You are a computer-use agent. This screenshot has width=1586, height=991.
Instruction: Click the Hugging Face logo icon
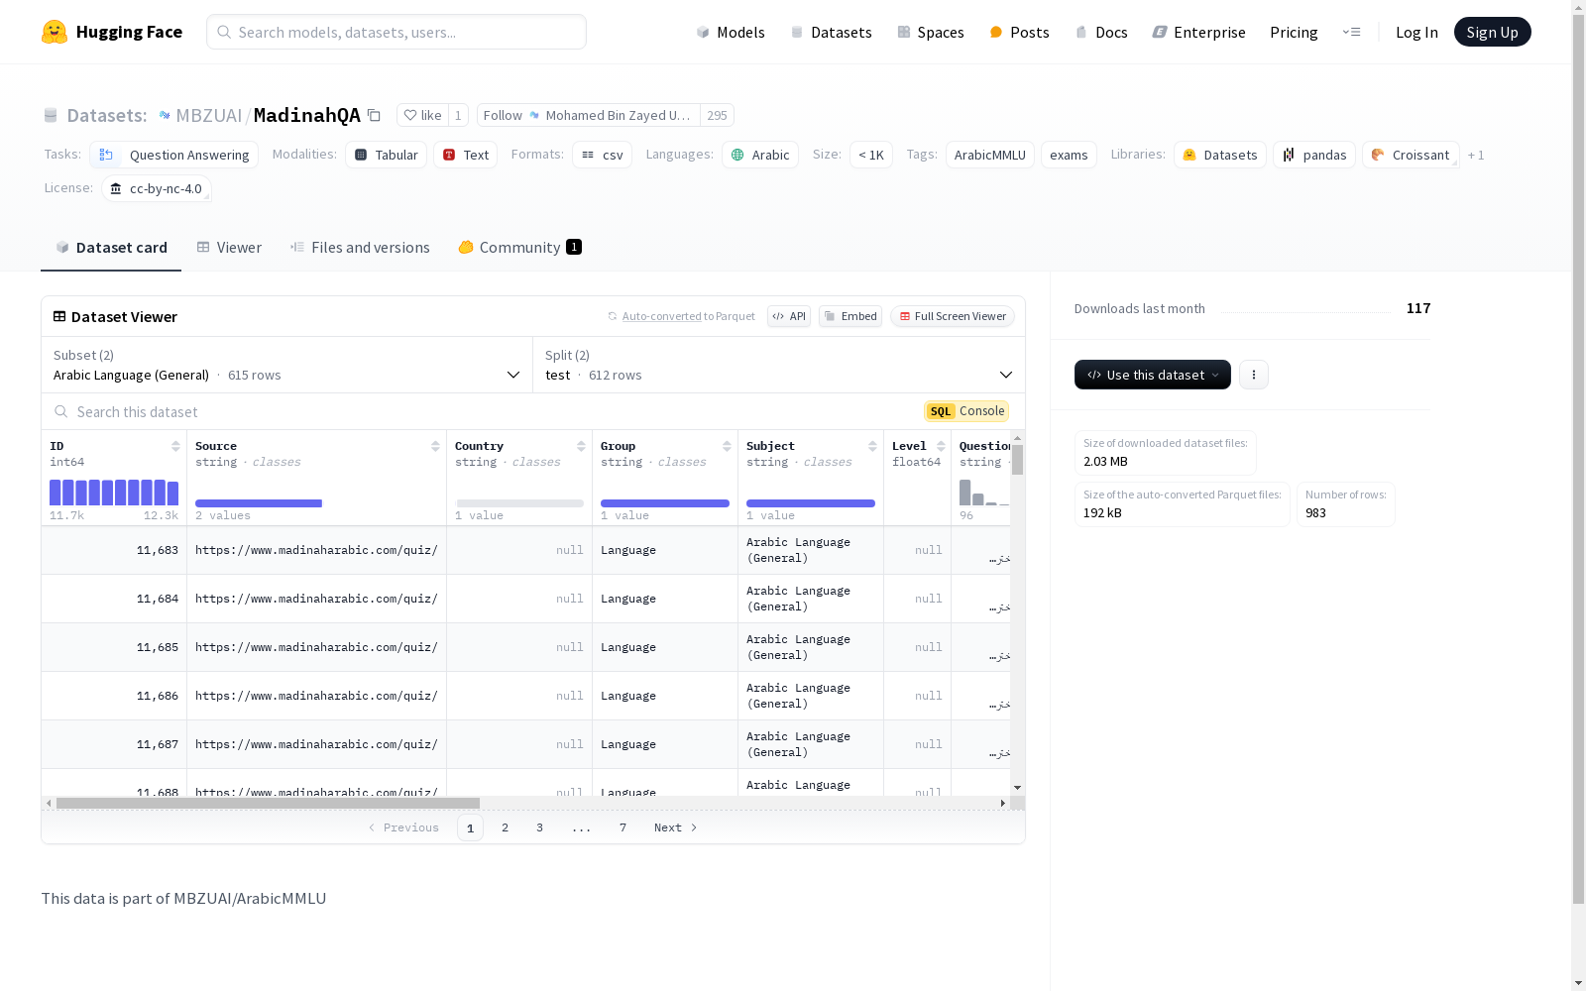55,32
